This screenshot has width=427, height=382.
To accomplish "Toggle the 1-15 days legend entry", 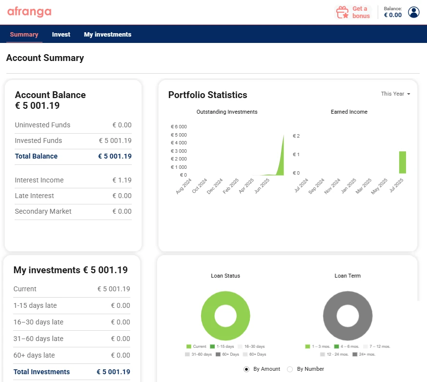I will (x=223, y=346).
